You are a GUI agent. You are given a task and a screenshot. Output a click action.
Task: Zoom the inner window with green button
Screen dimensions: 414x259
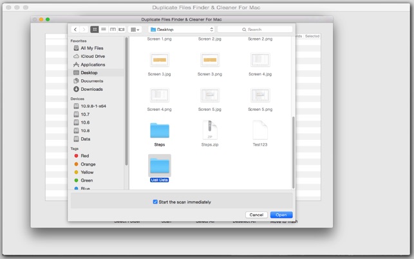pos(48,19)
